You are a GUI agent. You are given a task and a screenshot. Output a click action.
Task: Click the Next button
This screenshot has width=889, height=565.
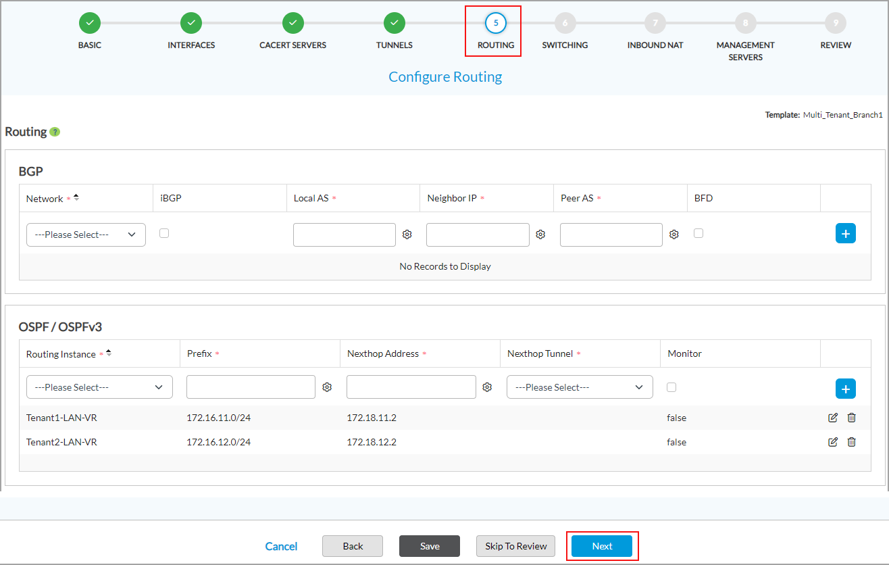pyautogui.click(x=602, y=546)
